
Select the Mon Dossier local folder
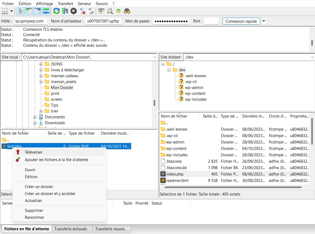[62, 88]
